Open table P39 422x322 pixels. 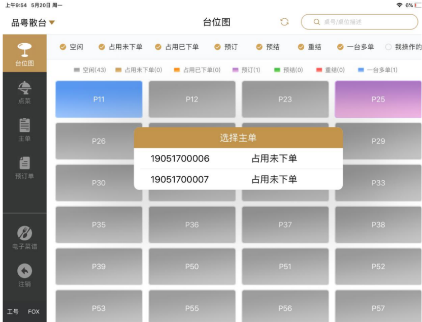point(99,267)
